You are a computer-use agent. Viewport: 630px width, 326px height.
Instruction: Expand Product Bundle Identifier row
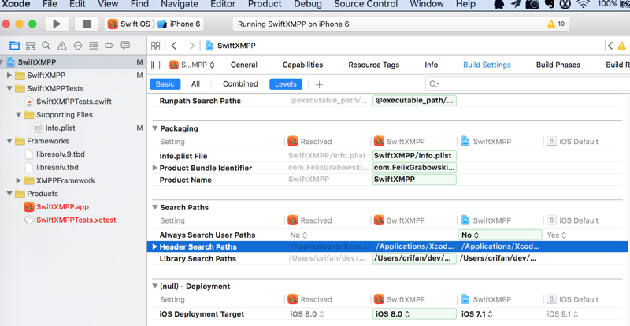[x=154, y=168]
